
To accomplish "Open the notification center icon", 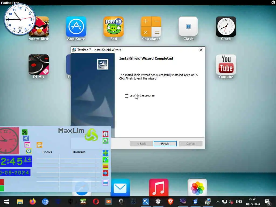I will tap(268, 202).
